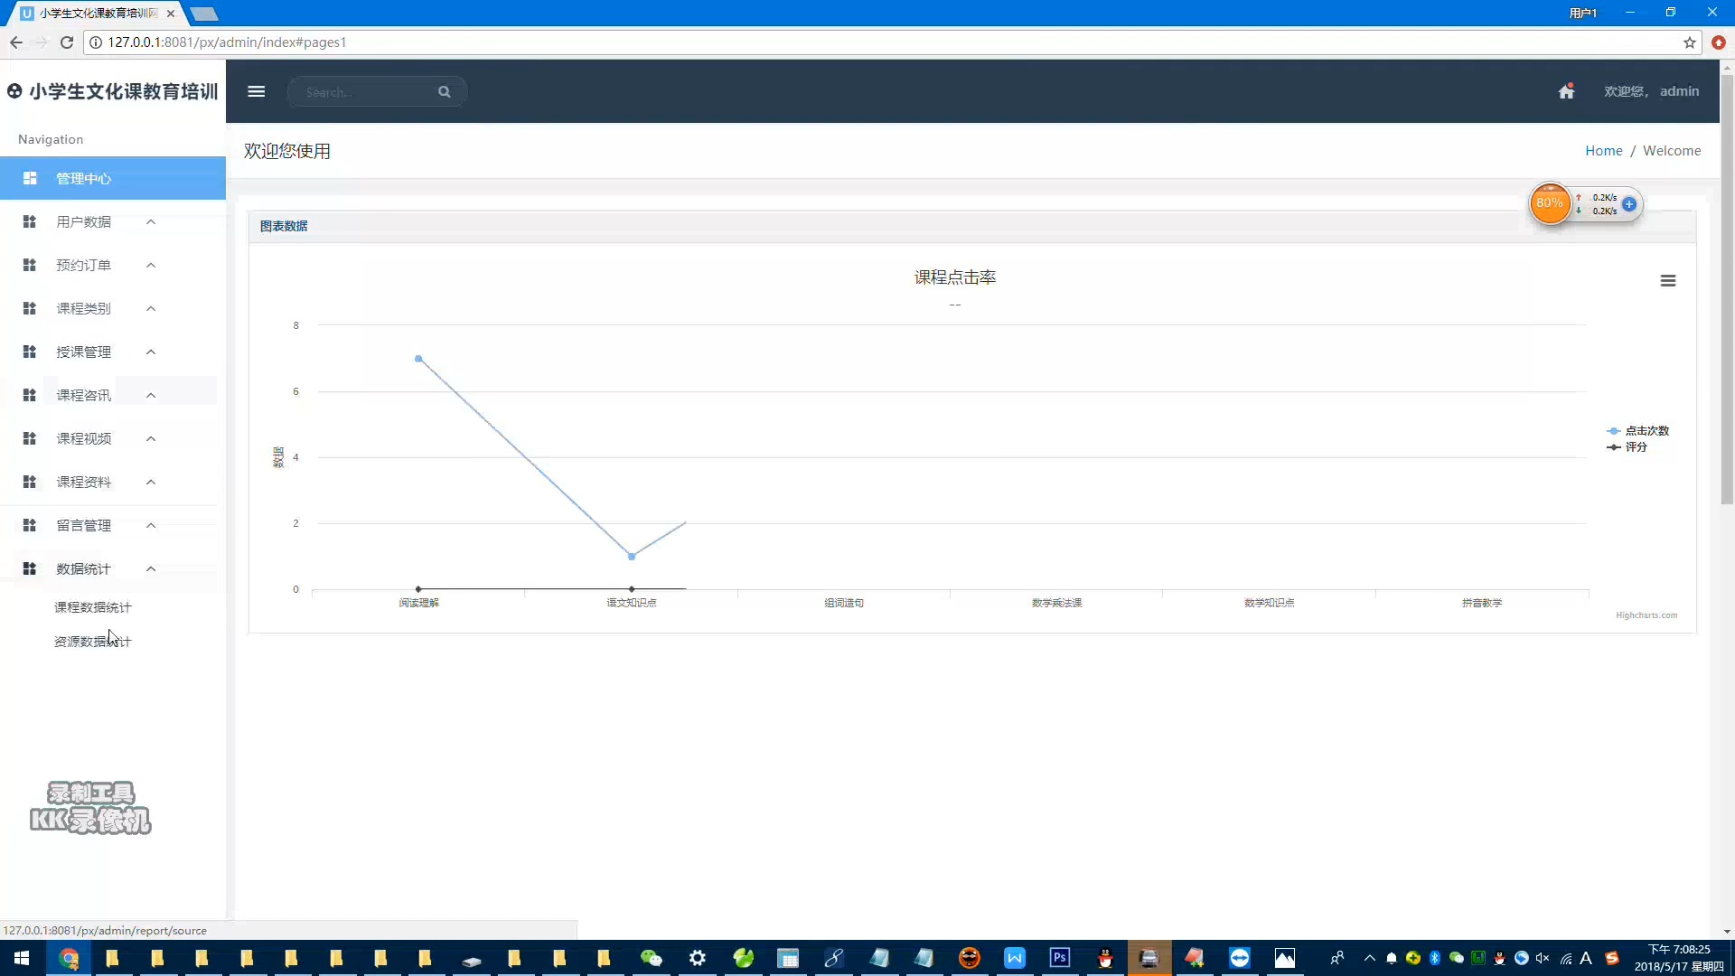Expand 预约订单 menu chevron
The width and height of the screenshot is (1735, 976).
151,265
